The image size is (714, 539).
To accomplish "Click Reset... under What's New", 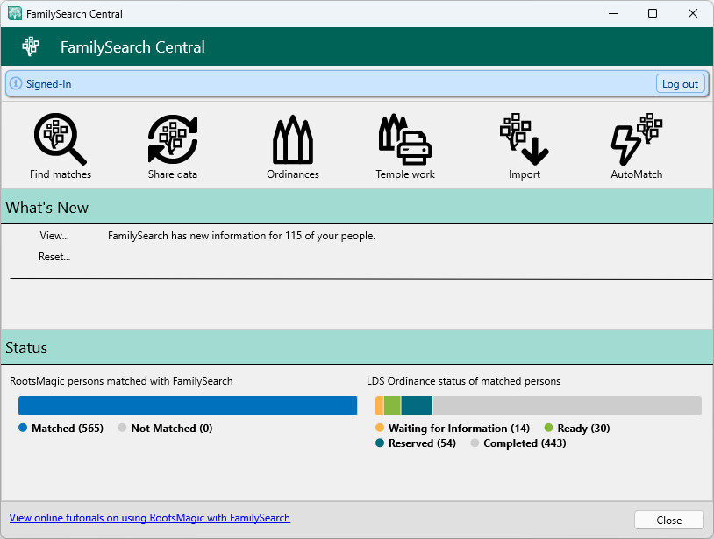I will coord(54,257).
